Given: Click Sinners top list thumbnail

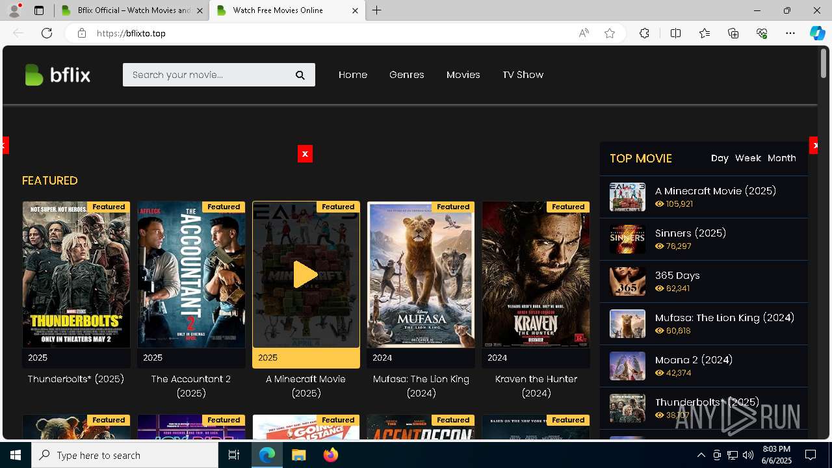Looking at the screenshot, I should (627, 239).
